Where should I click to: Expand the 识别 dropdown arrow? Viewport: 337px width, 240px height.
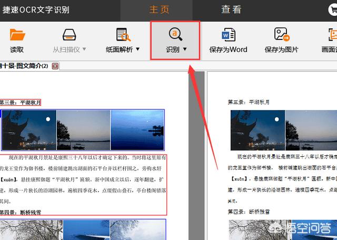tap(185, 50)
